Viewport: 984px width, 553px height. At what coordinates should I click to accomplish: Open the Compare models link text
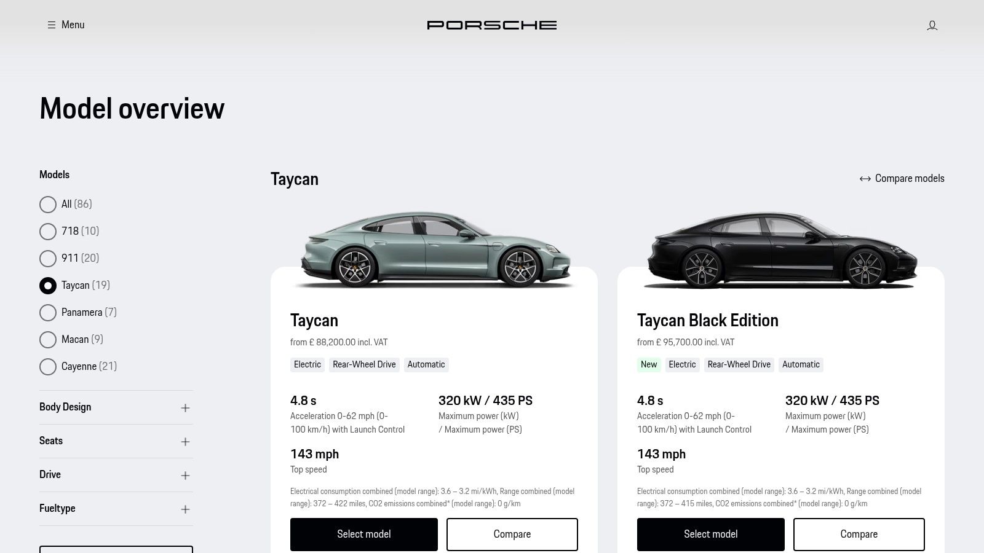tap(909, 179)
